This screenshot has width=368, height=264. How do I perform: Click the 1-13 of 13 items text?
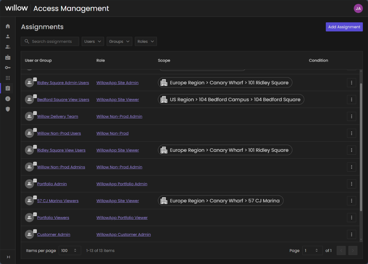[x=100, y=251]
